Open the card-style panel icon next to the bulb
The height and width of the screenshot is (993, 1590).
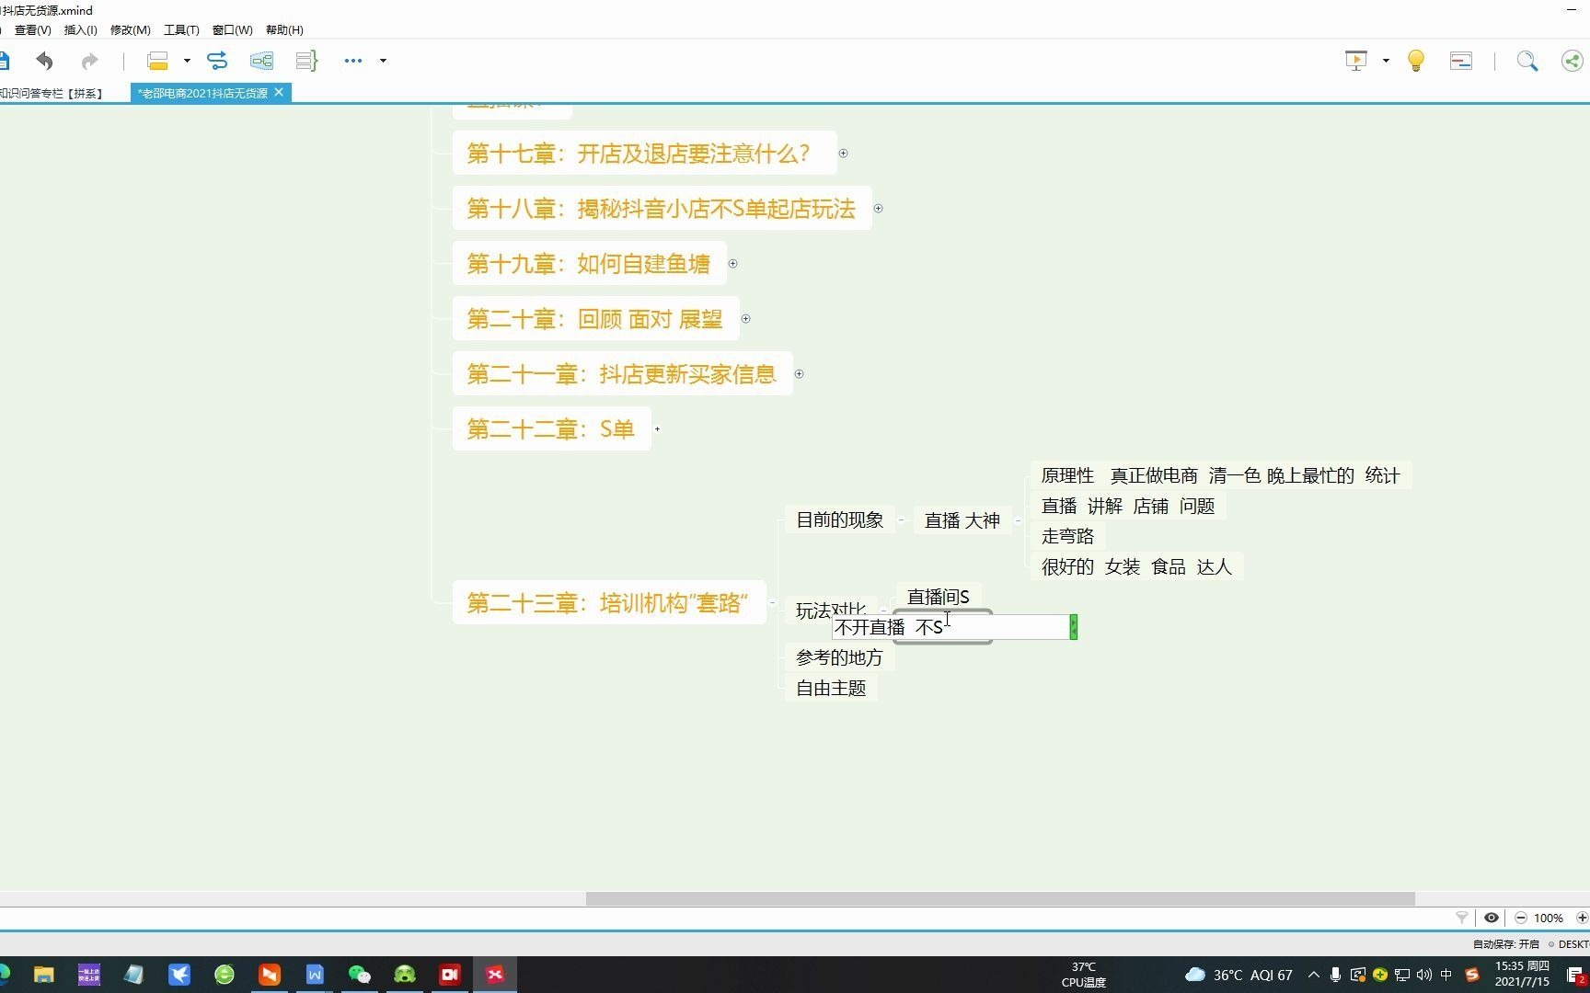[x=1461, y=61]
